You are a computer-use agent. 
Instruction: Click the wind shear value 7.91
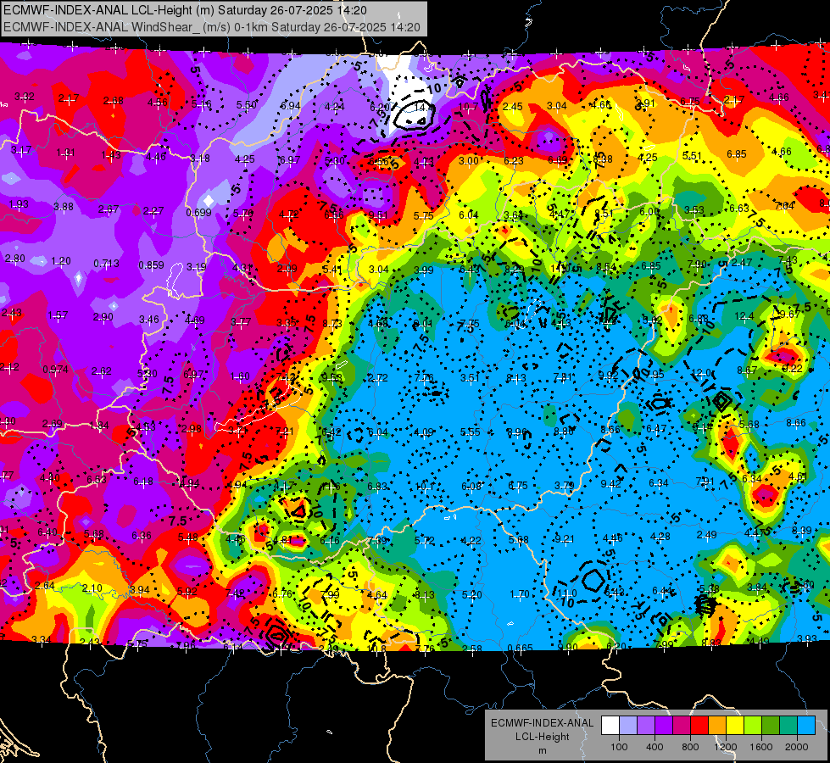tap(704, 482)
